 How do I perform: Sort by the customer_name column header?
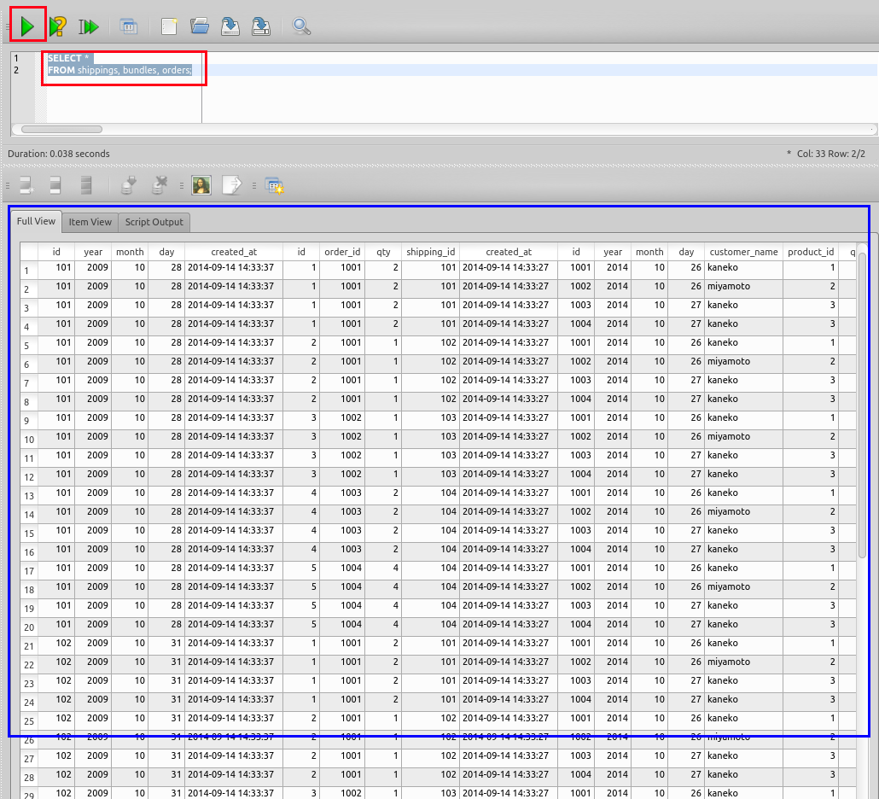[743, 252]
